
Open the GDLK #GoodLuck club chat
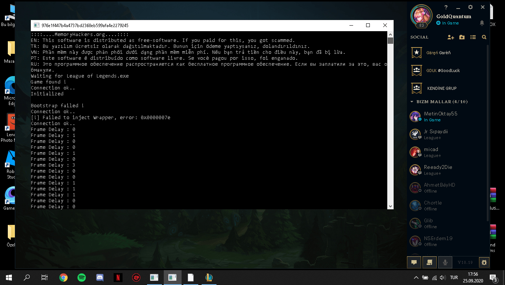pos(447,71)
